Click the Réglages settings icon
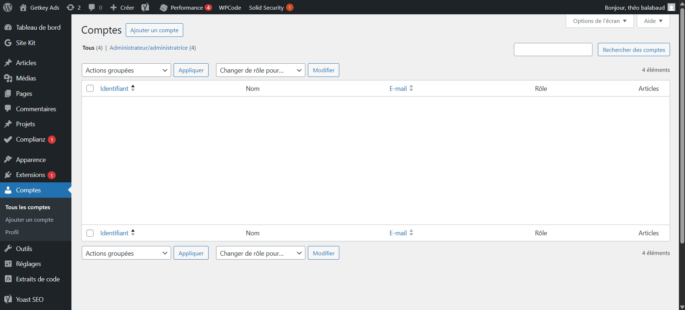This screenshot has width=685, height=310. [x=8, y=264]
